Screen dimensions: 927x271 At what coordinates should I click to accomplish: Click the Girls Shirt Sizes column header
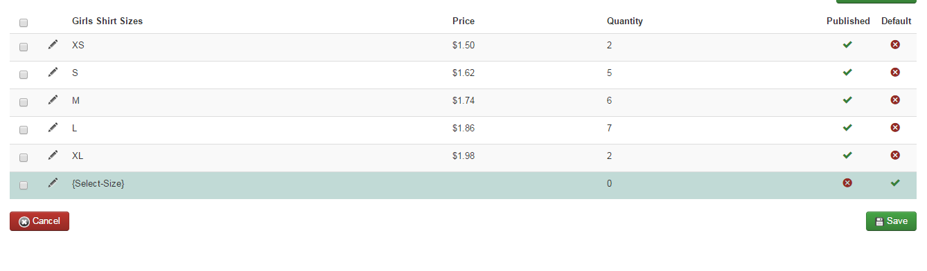107,21
